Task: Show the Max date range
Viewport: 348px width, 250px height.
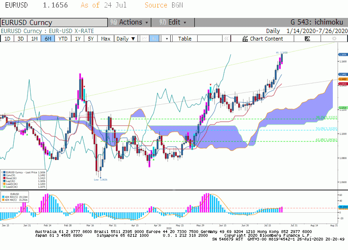Action: 105,39
